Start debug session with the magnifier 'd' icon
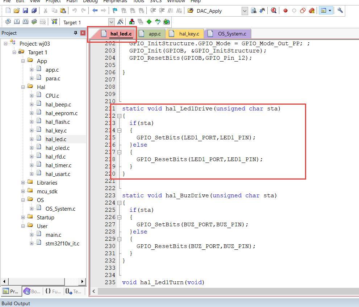 pos(274,11)
